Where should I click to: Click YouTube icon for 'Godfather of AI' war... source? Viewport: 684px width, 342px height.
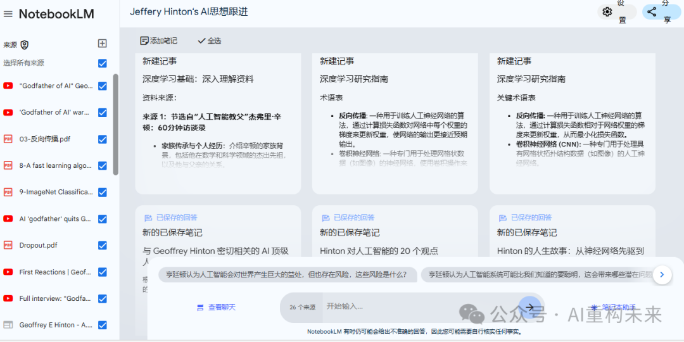8,113
